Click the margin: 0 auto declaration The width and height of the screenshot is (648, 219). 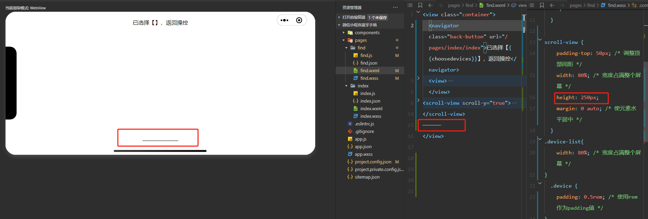tap(579, 108)
